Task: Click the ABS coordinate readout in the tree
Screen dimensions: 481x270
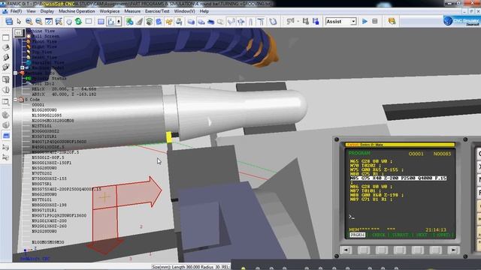Action: point(64,94)
